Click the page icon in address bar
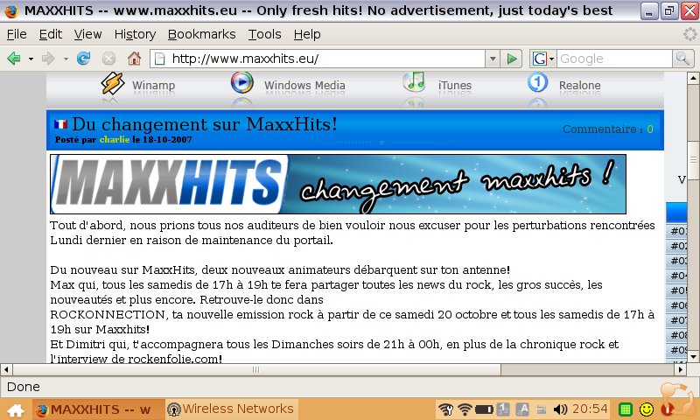This screenshot has width=700, height=420. pyautogui.click(x=160, y=59)
